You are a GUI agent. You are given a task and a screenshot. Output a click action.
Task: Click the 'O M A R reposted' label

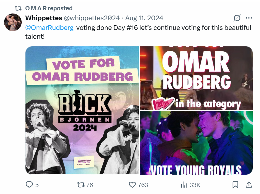[x=49, y=8]
